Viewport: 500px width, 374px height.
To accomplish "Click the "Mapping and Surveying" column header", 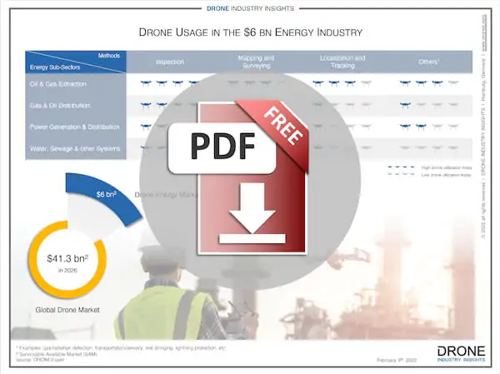I will [x=256, y=62].
